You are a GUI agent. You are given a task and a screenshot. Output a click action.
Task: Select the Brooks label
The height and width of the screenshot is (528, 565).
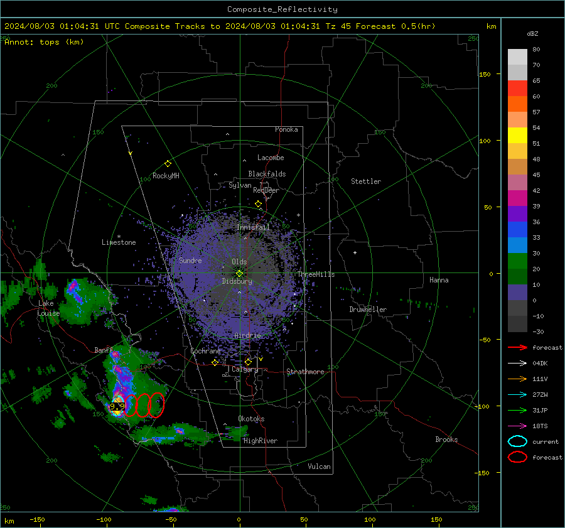click(x=446, y=439)
